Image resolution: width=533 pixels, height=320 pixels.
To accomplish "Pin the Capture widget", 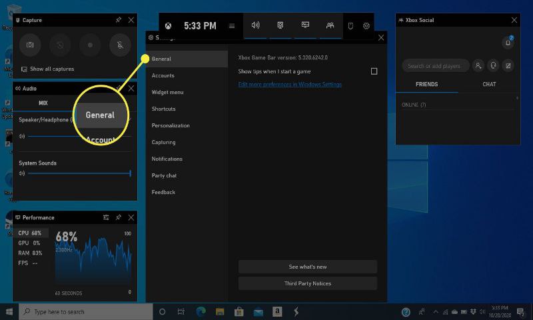I will click(x=119, y=20).
